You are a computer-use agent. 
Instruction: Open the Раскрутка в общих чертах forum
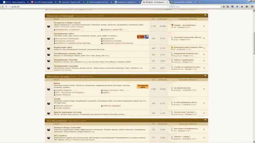pyautogui.click(x=67, y=23)
